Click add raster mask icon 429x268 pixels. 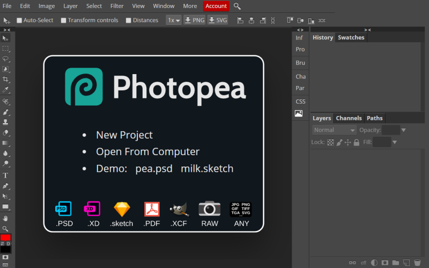tap(384, 263)
